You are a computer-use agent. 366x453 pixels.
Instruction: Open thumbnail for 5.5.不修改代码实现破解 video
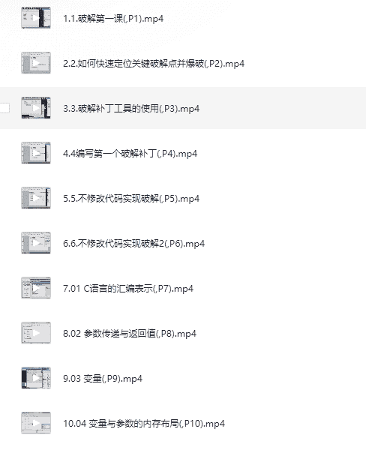36,198
